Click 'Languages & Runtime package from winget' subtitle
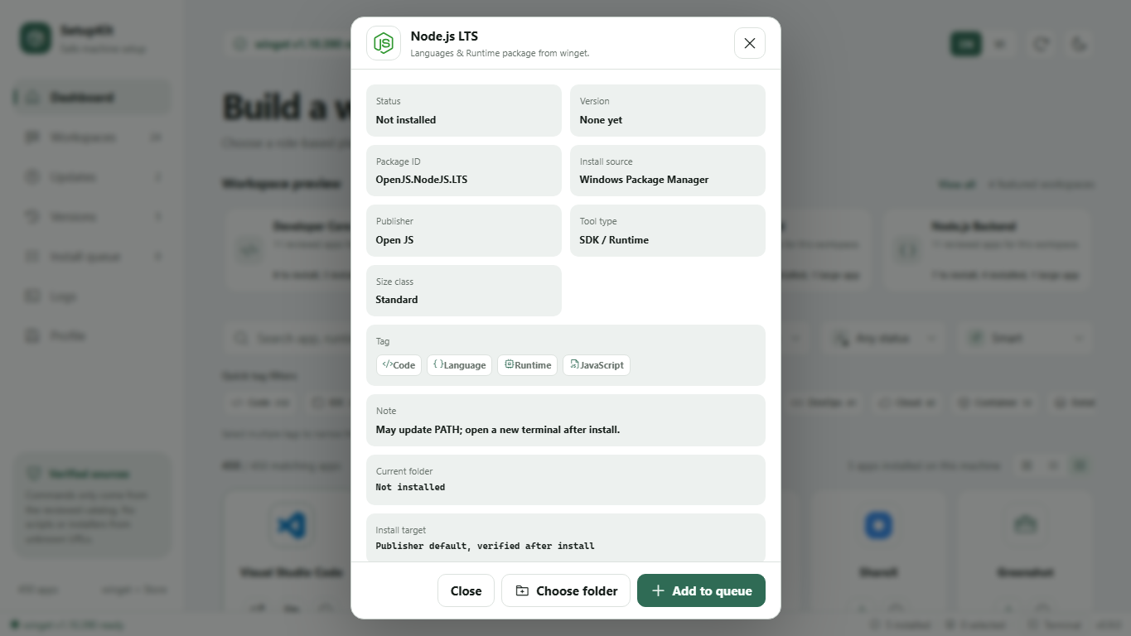 click(500, 53)
